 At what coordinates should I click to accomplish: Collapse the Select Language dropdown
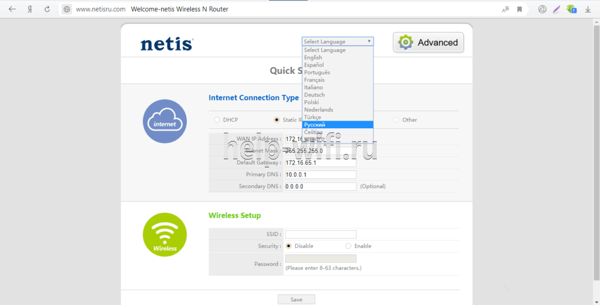[x=337, y=42]
